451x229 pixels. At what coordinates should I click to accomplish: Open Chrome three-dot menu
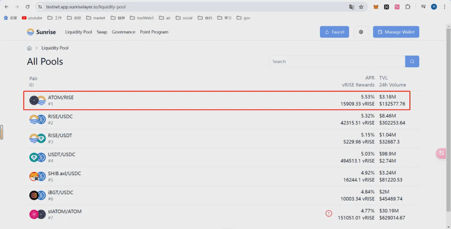(x=444, y=7)
